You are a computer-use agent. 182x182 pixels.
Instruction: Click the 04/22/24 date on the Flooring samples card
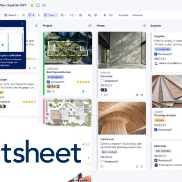click(160, 125)
